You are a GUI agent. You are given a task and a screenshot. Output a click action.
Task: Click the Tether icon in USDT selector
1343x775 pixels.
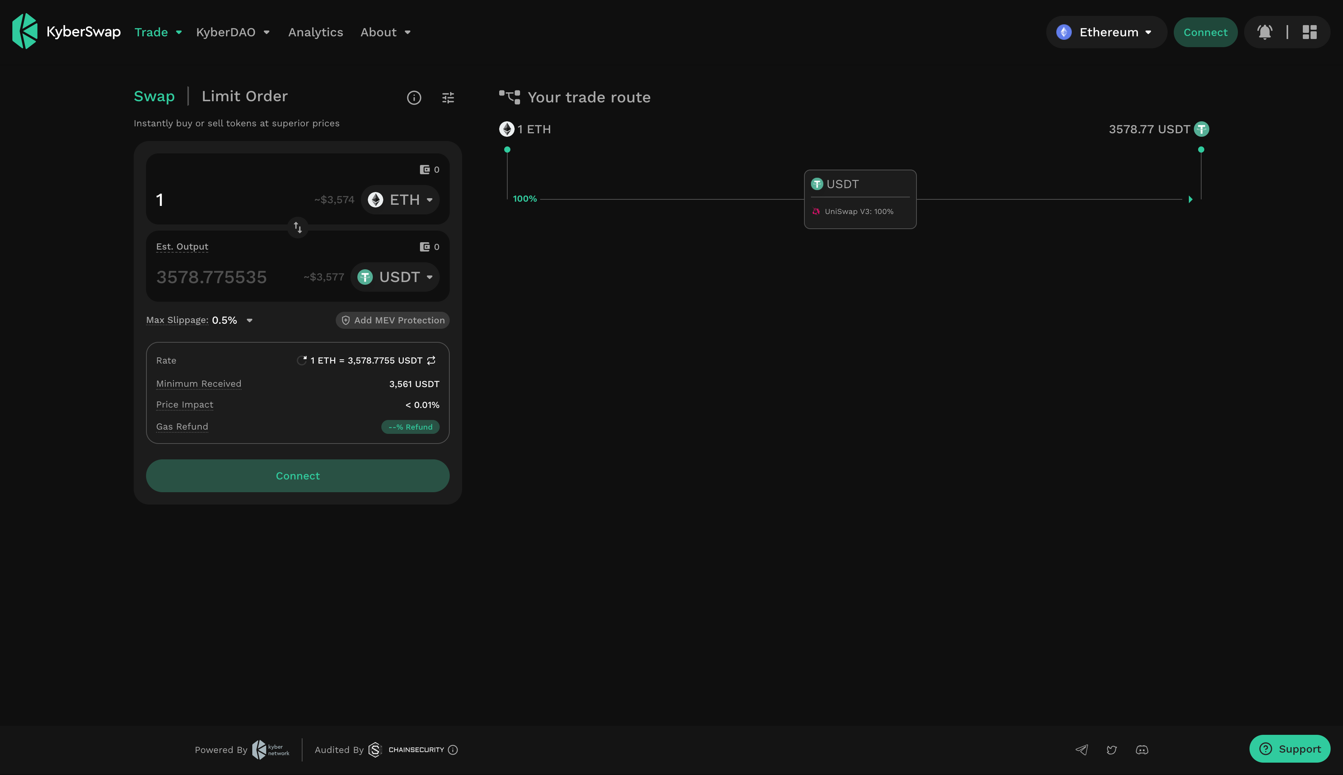point(365,277)
